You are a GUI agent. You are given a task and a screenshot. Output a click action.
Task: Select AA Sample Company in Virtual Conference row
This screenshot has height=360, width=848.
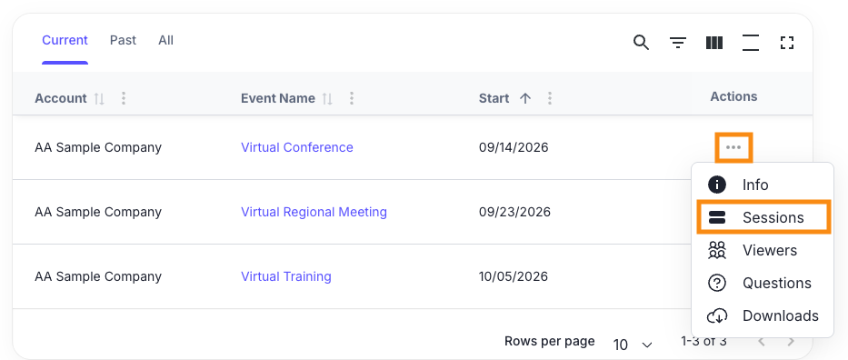tap(98, 147)
